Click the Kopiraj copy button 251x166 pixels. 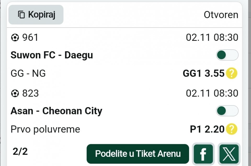coord(36,15)
